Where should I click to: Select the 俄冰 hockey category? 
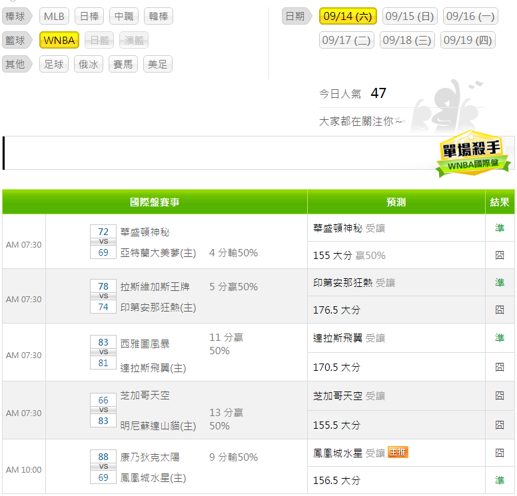click(x=88, y=65)
